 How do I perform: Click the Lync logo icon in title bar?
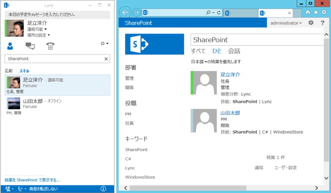click(x=7, y=5)
